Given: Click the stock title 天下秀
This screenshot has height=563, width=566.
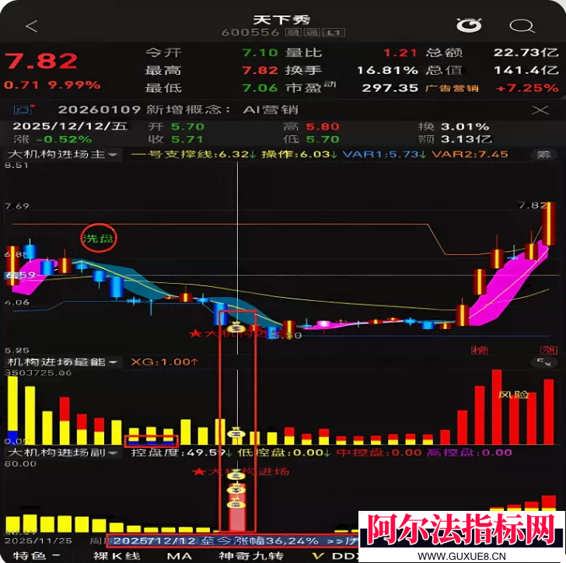Looking at the screenshot, I should click(282, 19).
